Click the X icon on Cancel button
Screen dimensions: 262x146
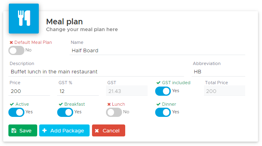pyautogui.click(x=97, y=131)
